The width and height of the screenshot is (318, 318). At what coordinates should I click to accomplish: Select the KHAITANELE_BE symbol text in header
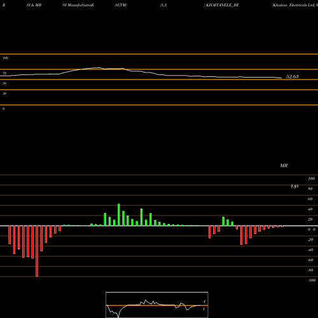click(x=223, y=5)
